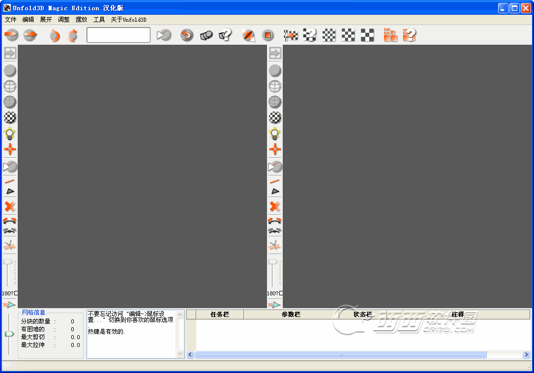Click the empty text field in toolbar

pyautogui.click(x=119, y=35)
